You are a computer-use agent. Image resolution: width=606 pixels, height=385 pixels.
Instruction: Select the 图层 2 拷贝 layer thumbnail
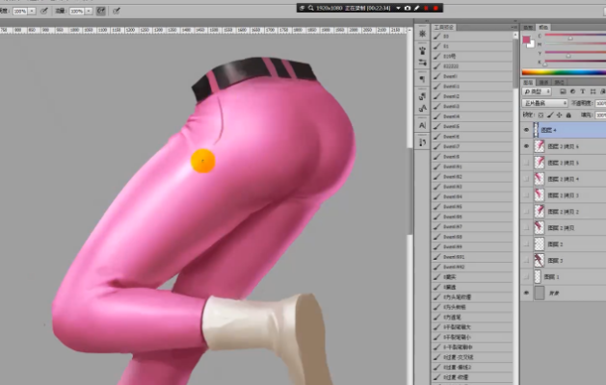coord(539,228)
